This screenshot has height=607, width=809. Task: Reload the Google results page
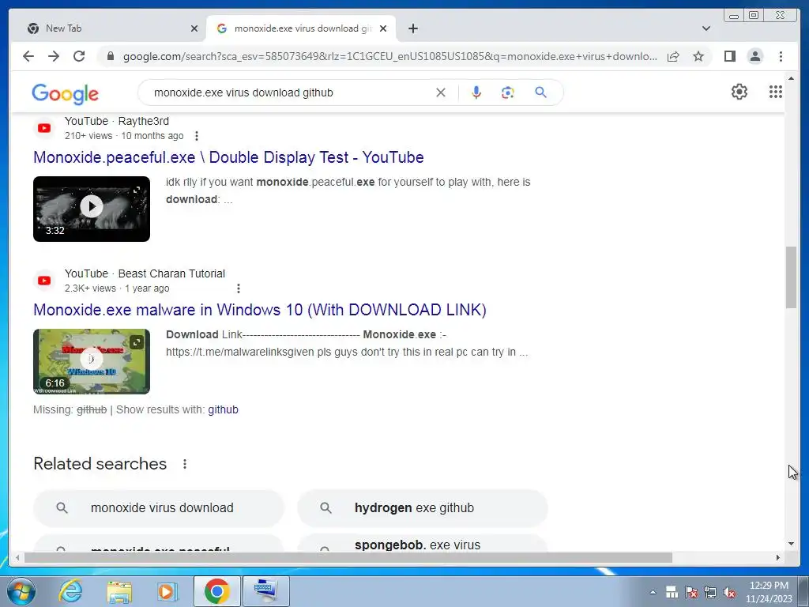79,56
